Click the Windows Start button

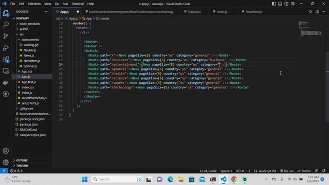pyautogui.click(x=85, y=179)
